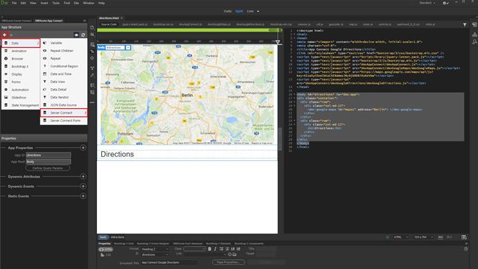Choose Display in the component menu

pyautogui.click(x=21, y=74)
